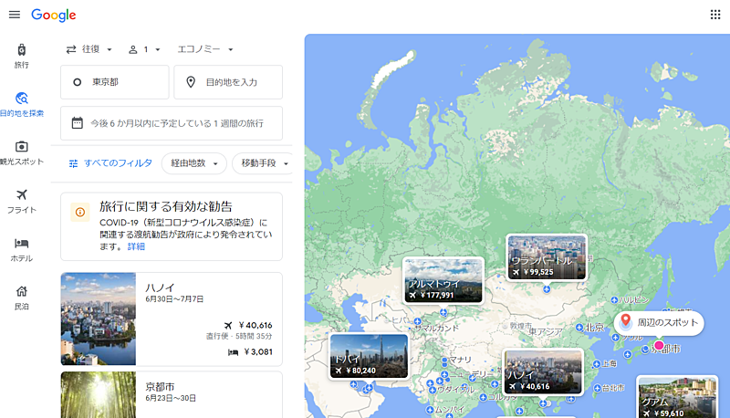The height and width of the screenshot is (418, 730).
Task: Click the location pin icon in the destination field
Action: (191, 82)
